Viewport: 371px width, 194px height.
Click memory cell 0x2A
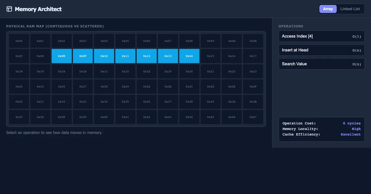[x=147, y=87]
